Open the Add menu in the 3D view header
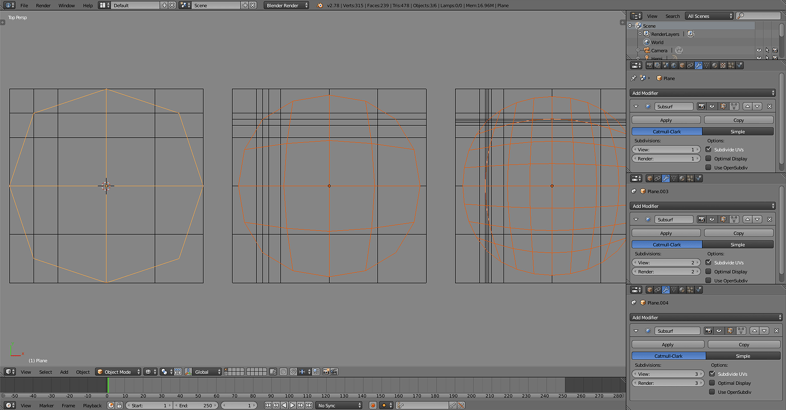The width and height of the screenshot is (786, 410). [x=64, y=372]
